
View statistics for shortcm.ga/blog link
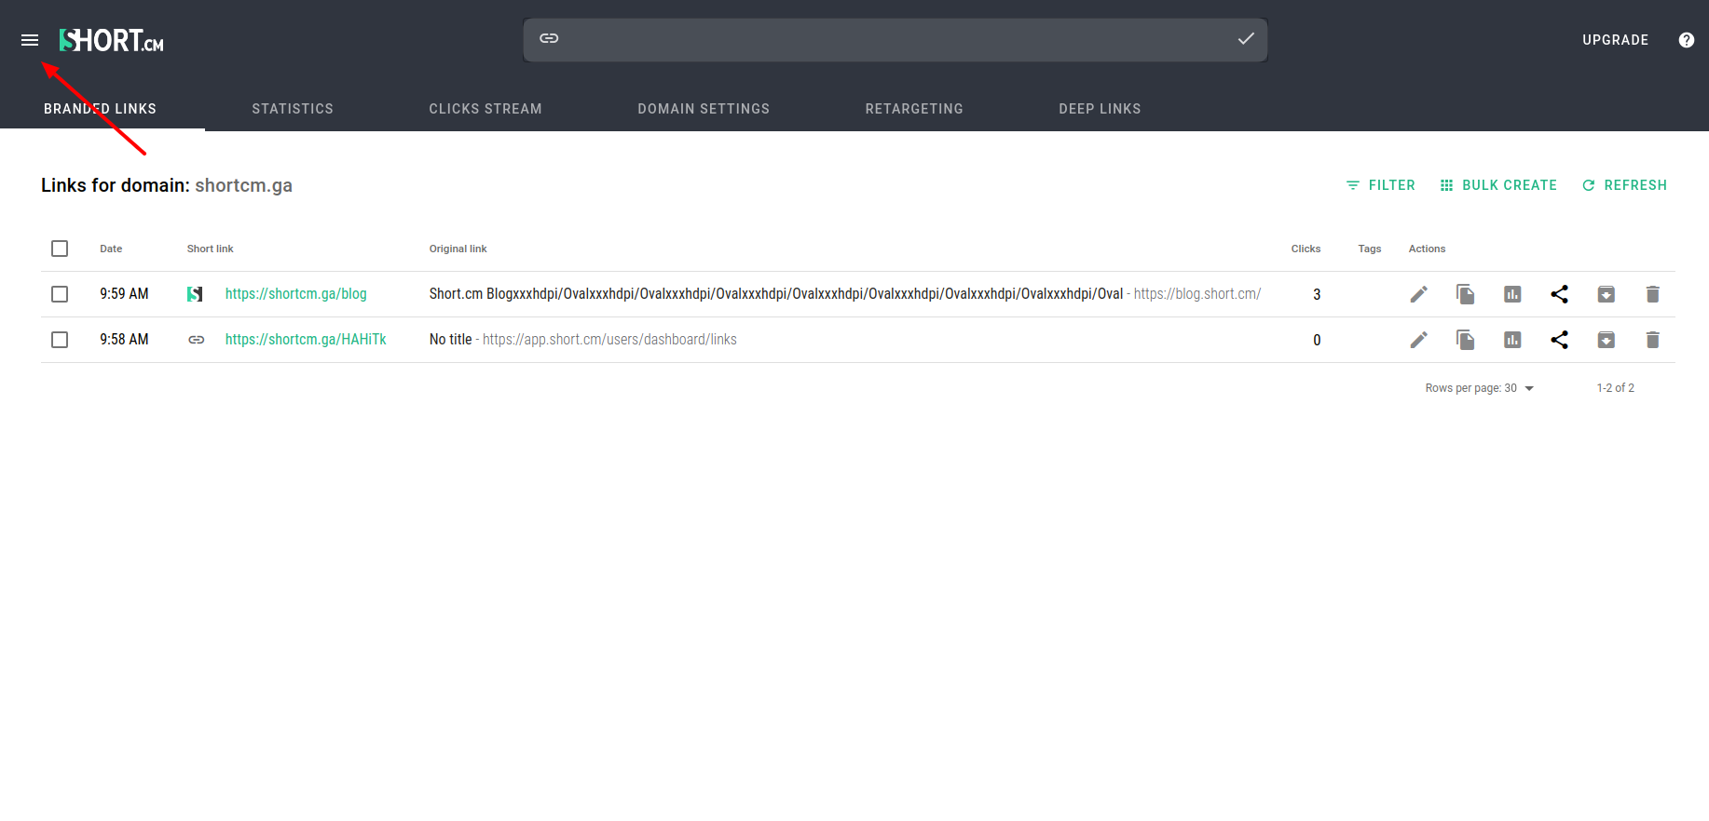(x=1512, y=294)
